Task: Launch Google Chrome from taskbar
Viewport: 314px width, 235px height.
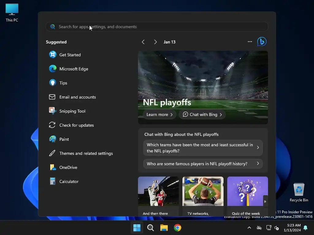Action: tap(178, 228)
